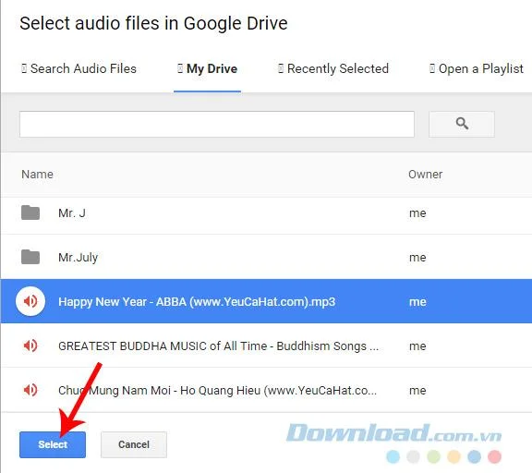The image size is (532, 473).
Task: Click owner 'me' in Happy New Year row
Action: point(417,302)
